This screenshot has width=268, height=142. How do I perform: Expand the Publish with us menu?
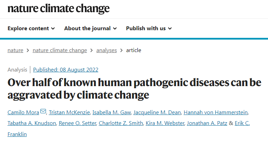coord(149,28)
